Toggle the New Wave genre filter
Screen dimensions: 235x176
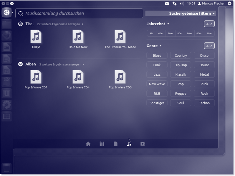click(157, 84)
